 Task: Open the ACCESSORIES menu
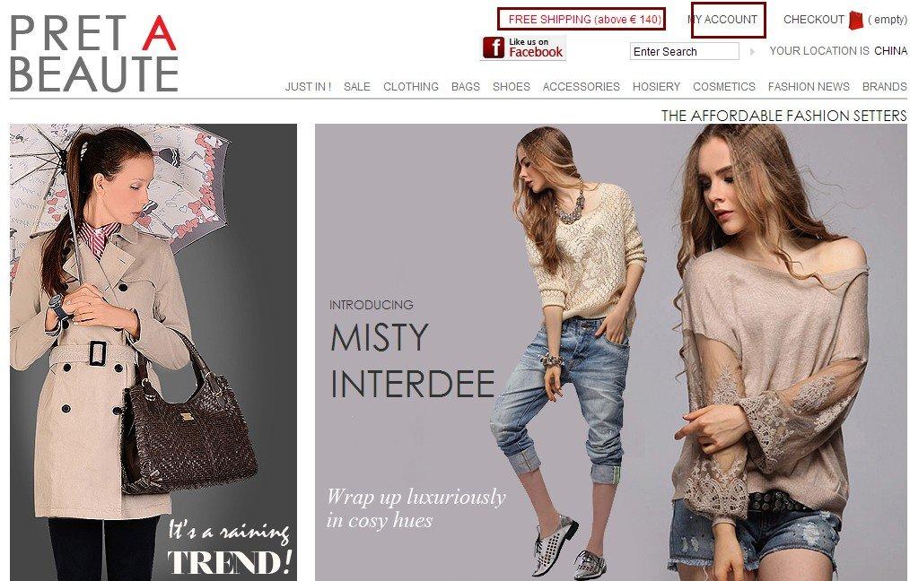(581, 87)
